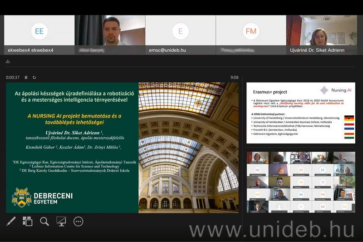Click the second participant's video tile
Screen dimensions: 363x242
(110, 35)
